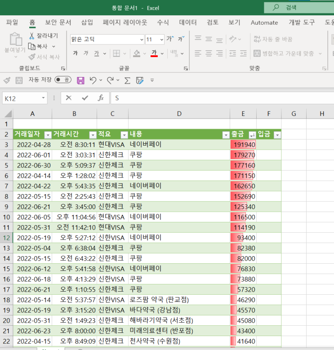Open the 내용 column filter dropdown
The height and width of the screenshot is (350, 334).
[x=226, y=135]
